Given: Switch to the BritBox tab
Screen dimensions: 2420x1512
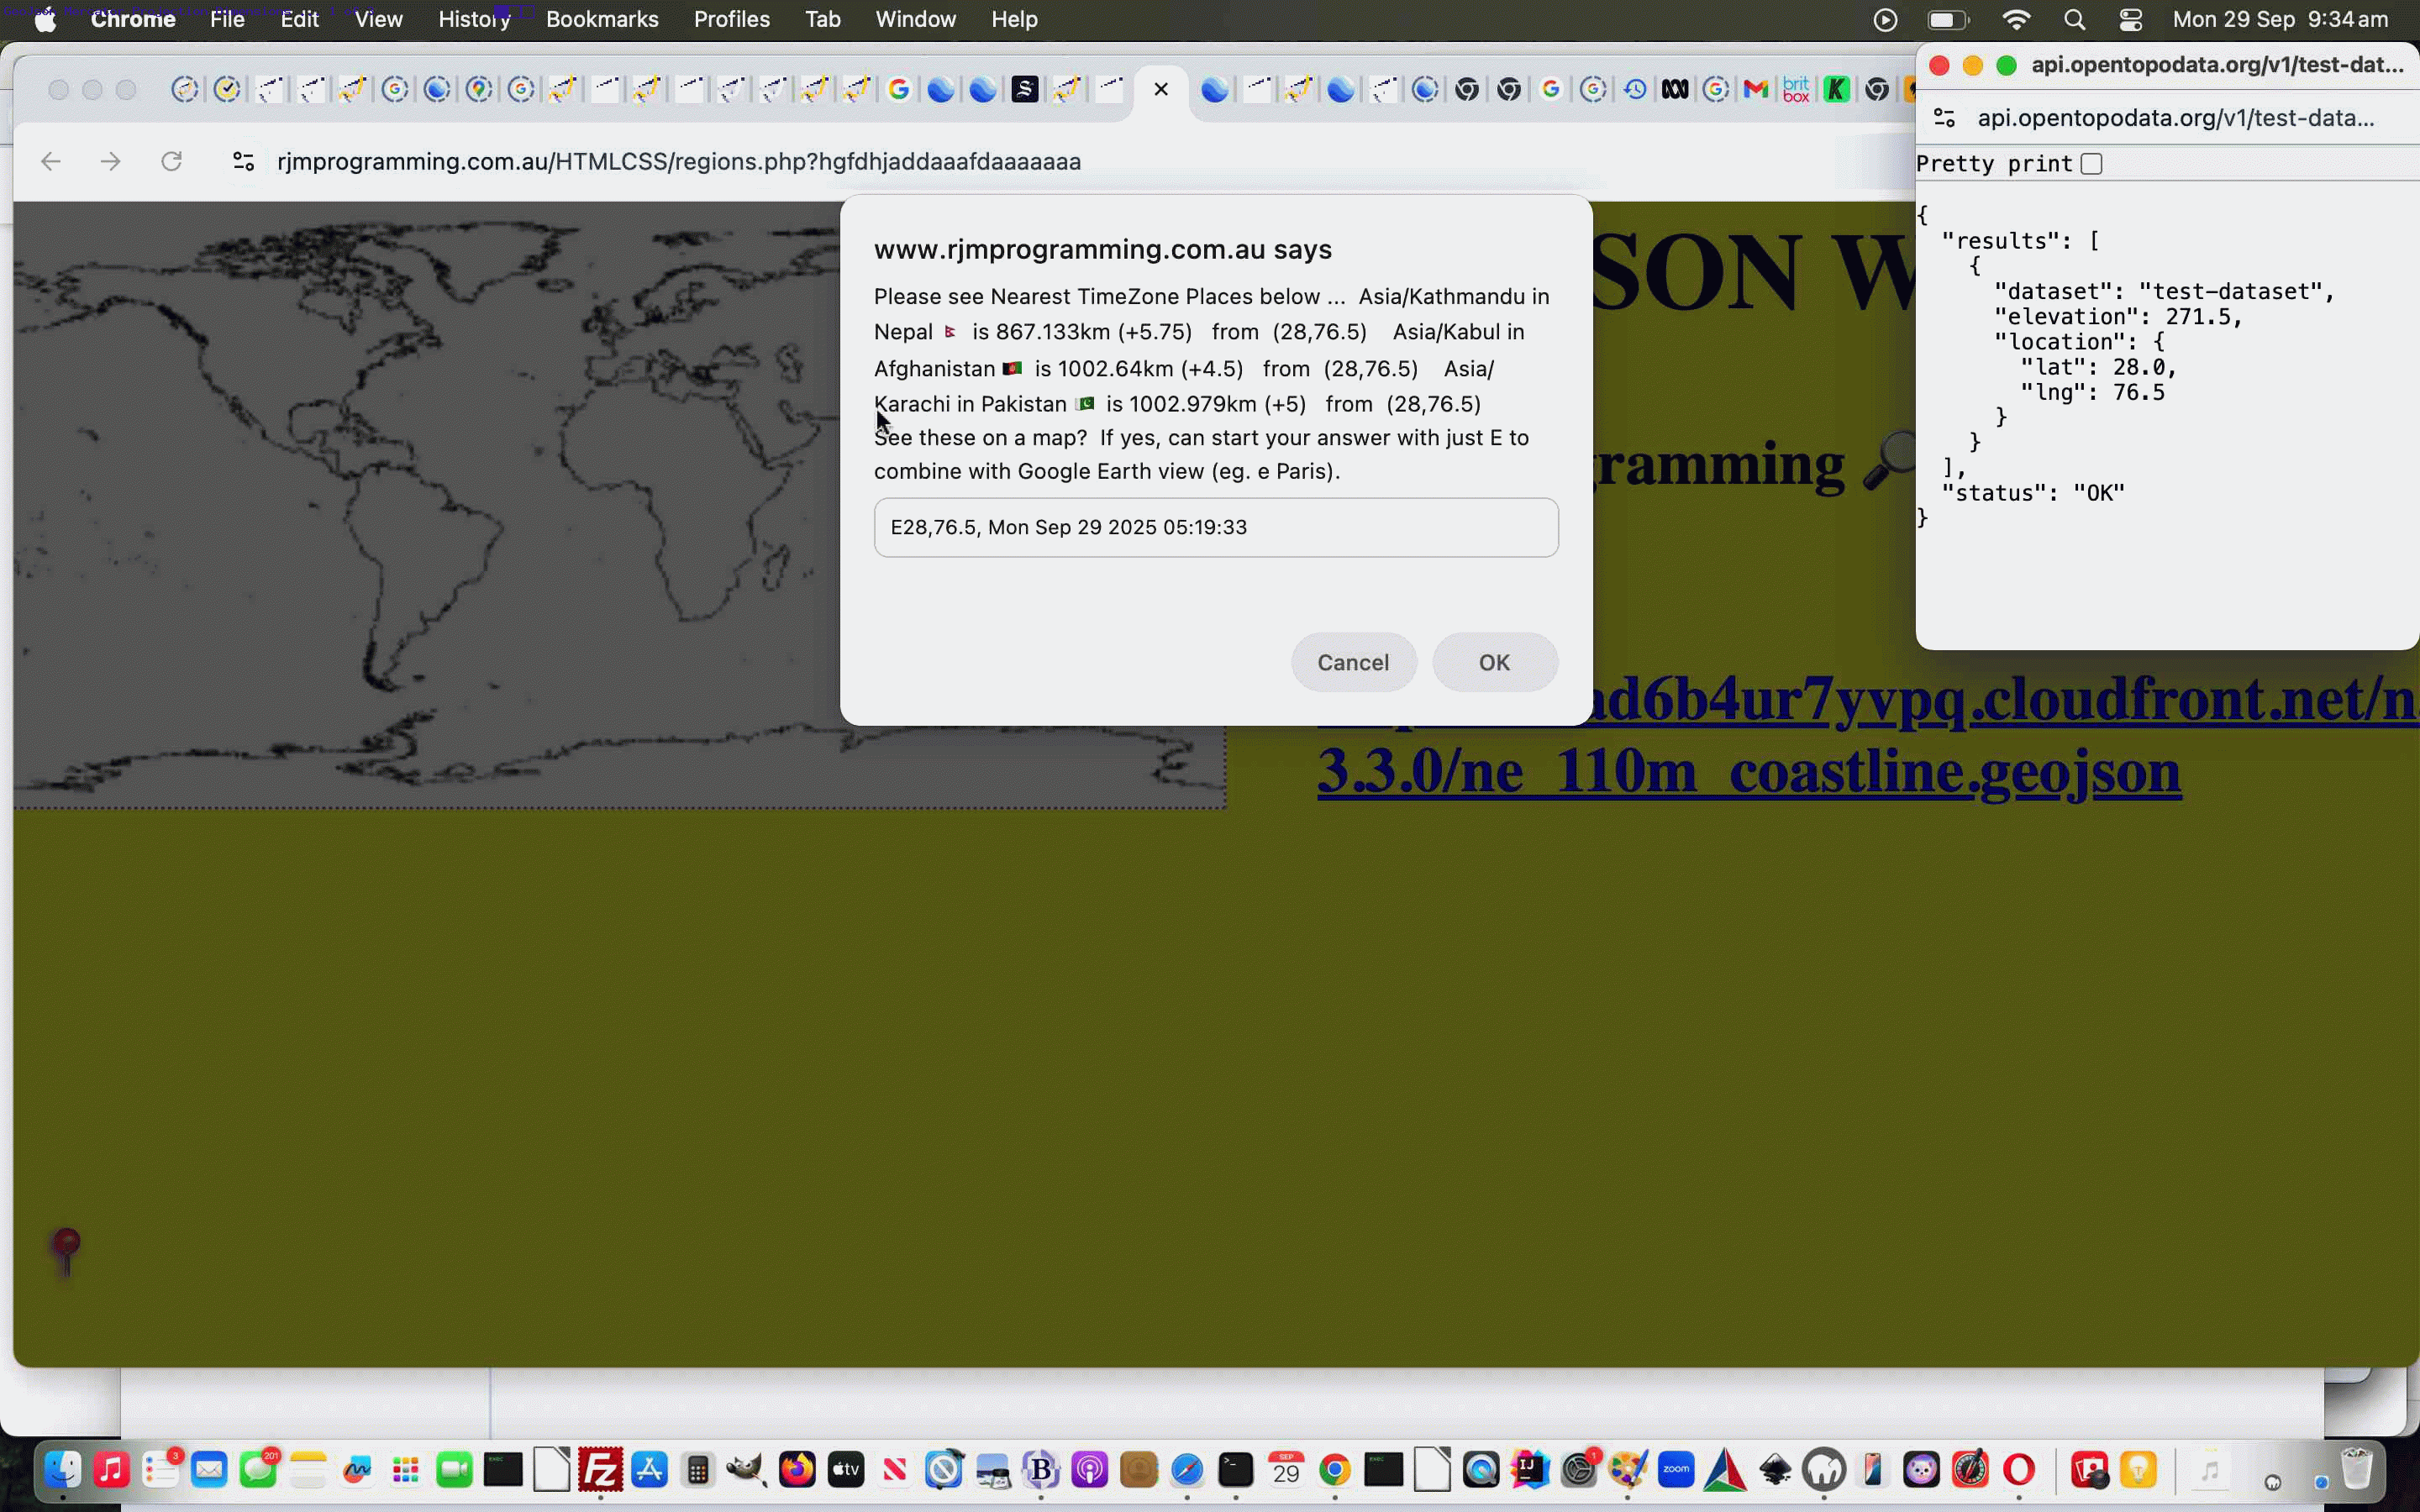Looking at the screenshot, I should 1796,90.
